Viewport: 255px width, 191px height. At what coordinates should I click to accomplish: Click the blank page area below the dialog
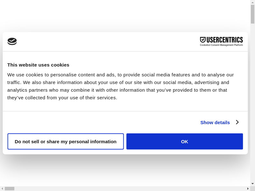(127, 172)
